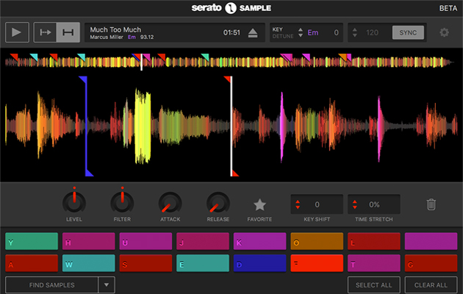Mark sample as favorite with star

coord(259,205)
